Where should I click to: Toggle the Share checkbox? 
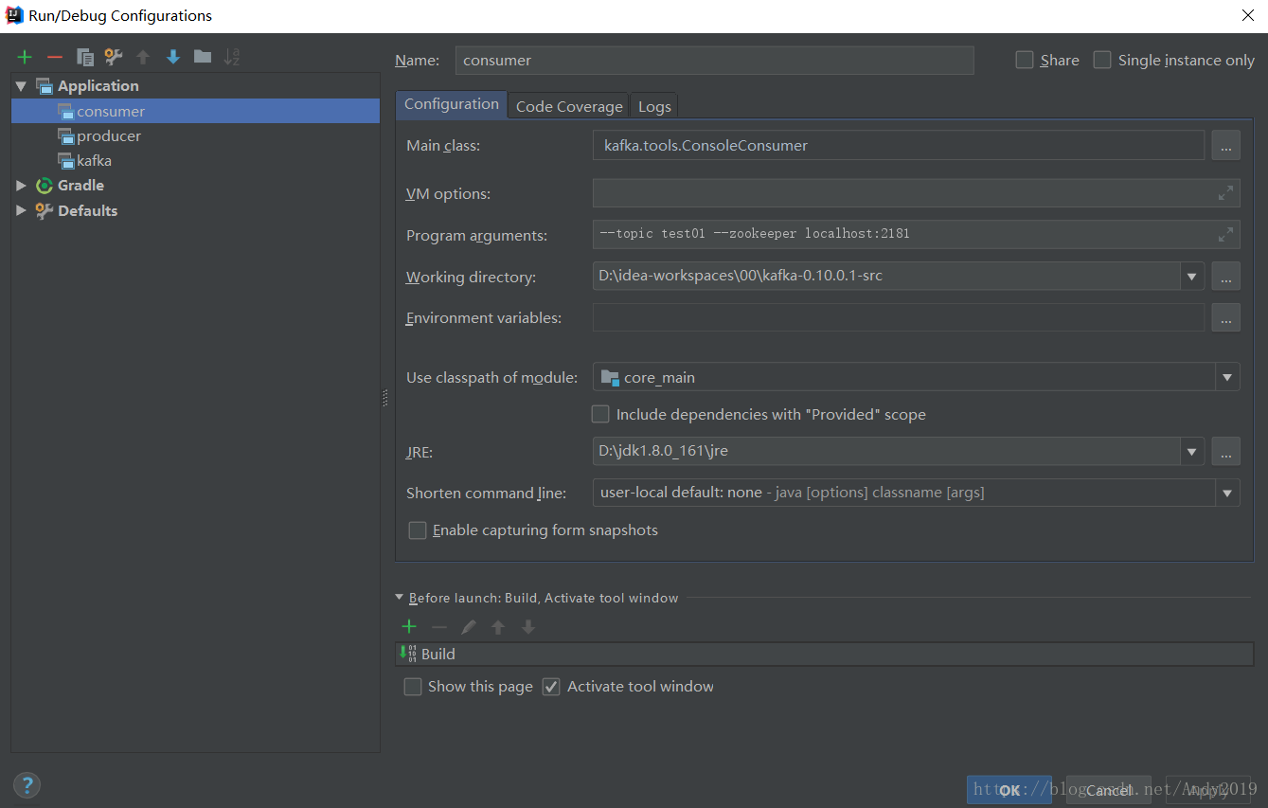click(1025, 60)
